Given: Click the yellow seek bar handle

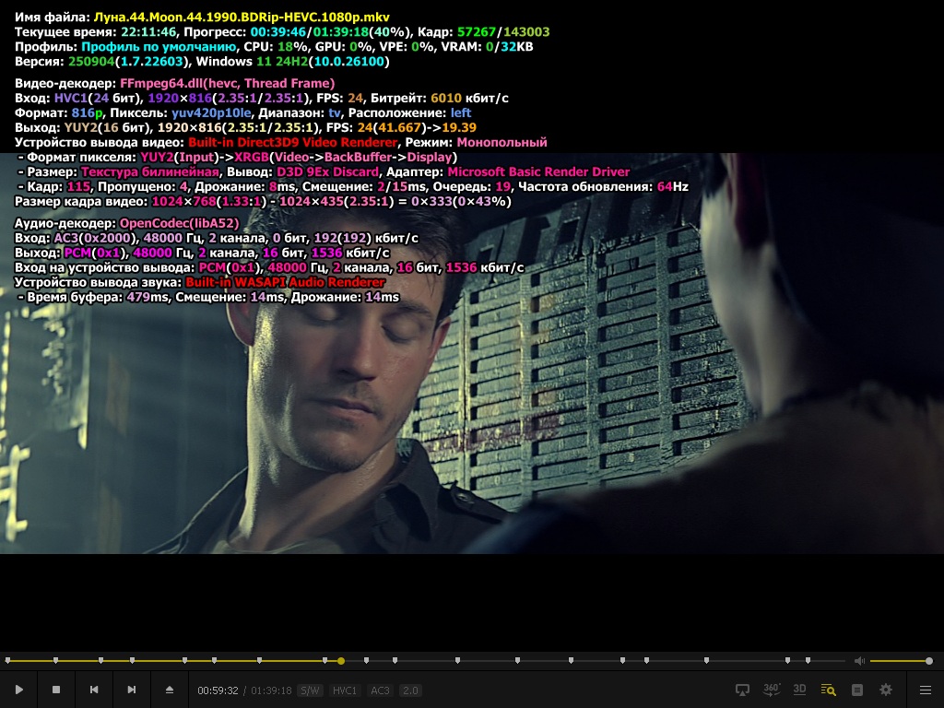Looking at the screenshot, I should click(x=341, y=661).
